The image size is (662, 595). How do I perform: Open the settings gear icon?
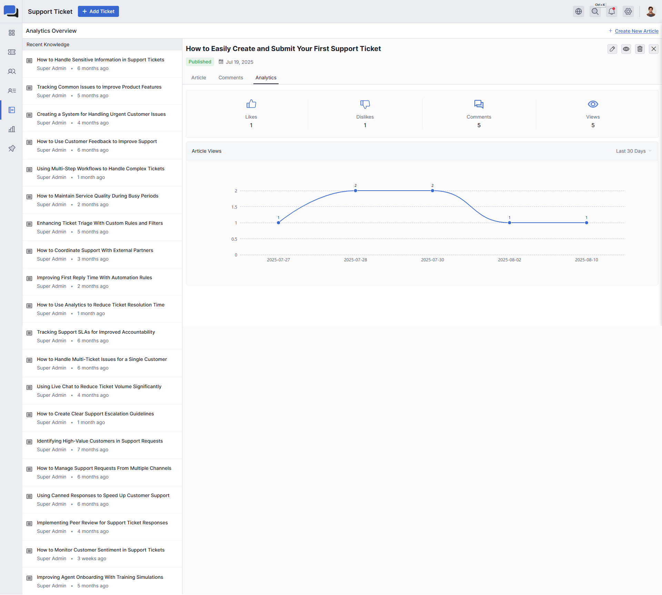(x=628, y=11)
